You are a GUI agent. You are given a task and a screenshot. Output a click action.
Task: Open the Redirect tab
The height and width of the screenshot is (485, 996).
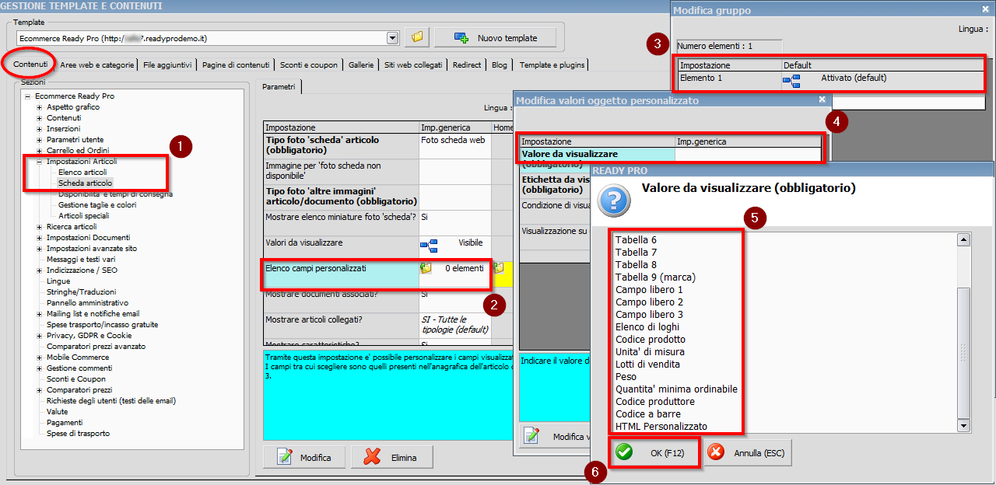[467, 65]
